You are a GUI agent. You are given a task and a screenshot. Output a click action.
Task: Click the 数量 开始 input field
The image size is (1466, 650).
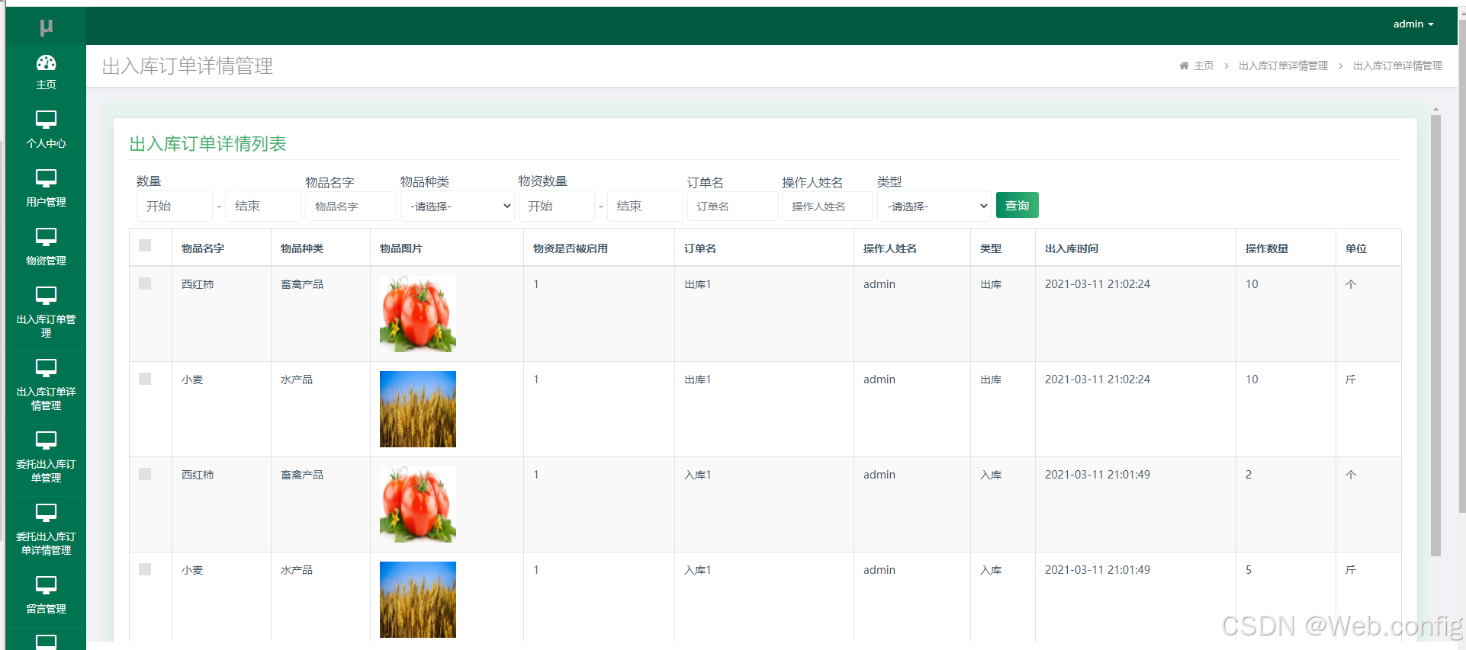[175, 206]
